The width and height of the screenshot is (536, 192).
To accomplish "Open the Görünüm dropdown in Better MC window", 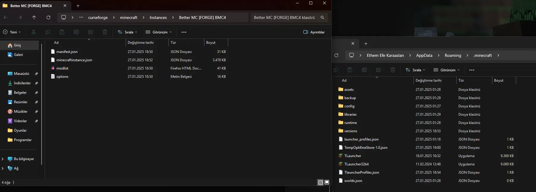I will pyautogui.click(x=159, y=32).
